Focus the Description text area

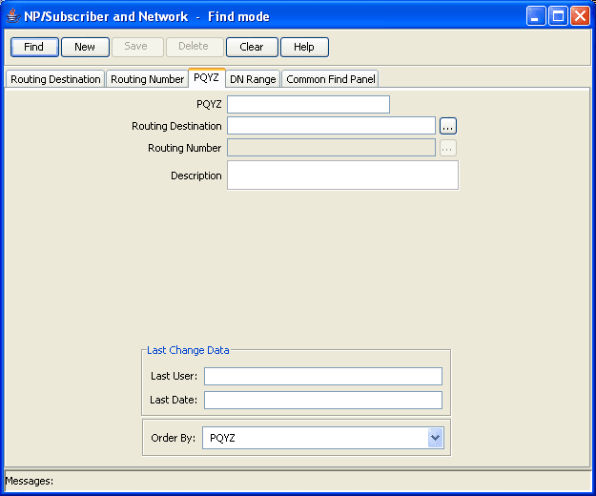[x=342, y=176]
